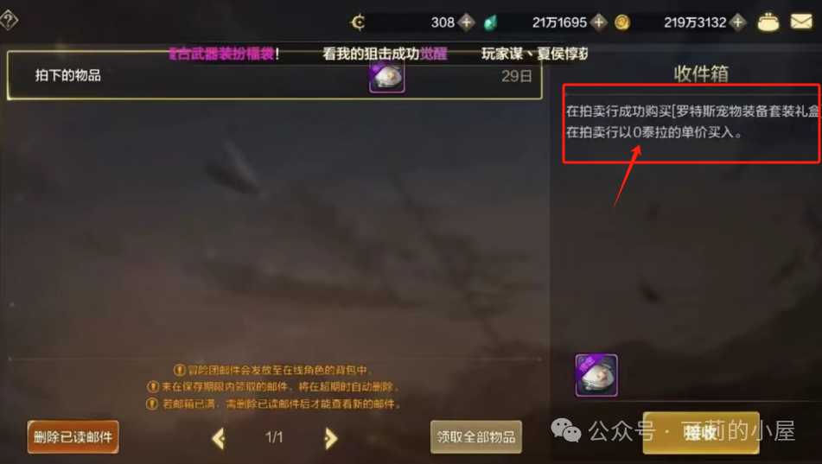Select the 拍下的物品 mail entry
822x464 pixels.
pyautogui.click(x=274, y=75)
